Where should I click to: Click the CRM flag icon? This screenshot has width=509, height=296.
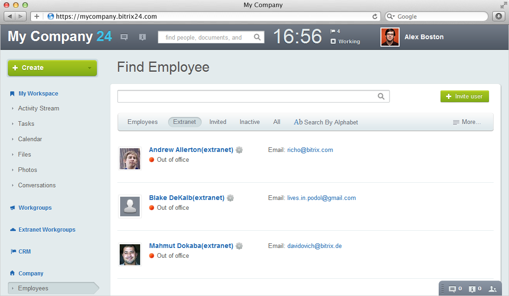(x=14, y=252)
